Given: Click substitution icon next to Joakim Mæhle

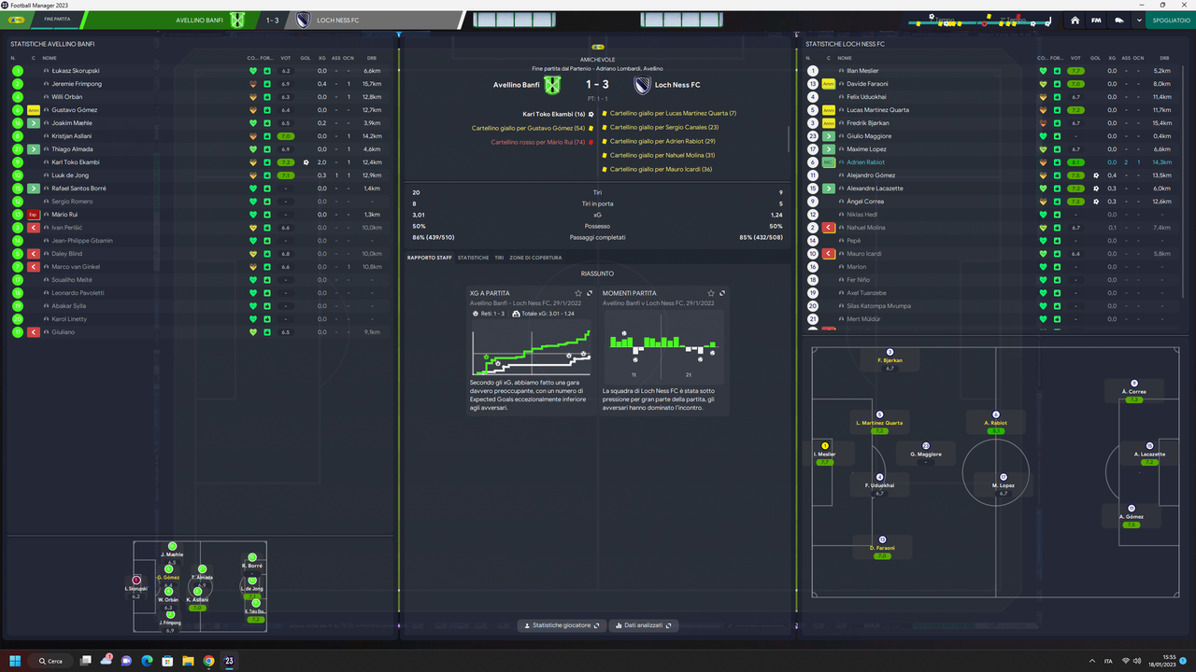Looking at the screenshot, I should click(34, 123).
